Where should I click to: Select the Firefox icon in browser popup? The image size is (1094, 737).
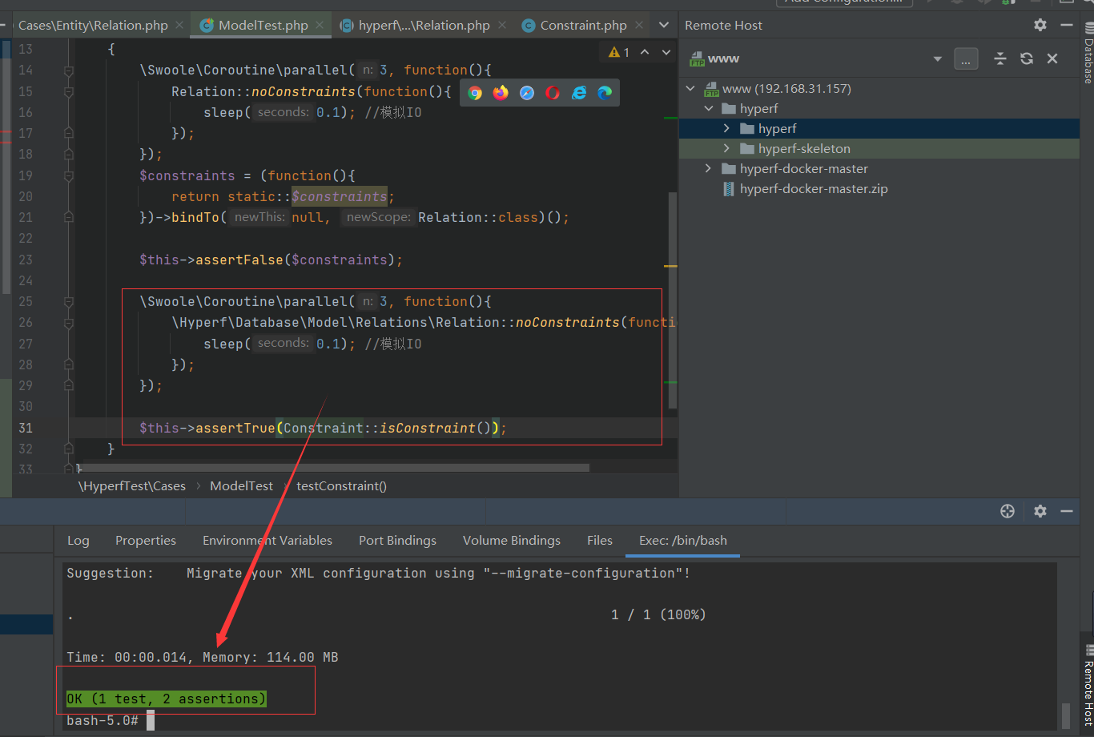coord(501,92)
